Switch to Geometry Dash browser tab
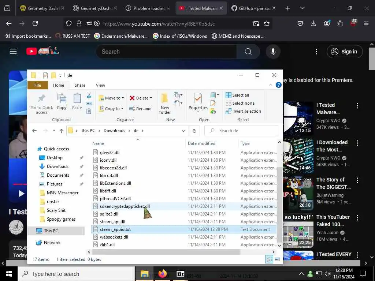 (42, 8)
